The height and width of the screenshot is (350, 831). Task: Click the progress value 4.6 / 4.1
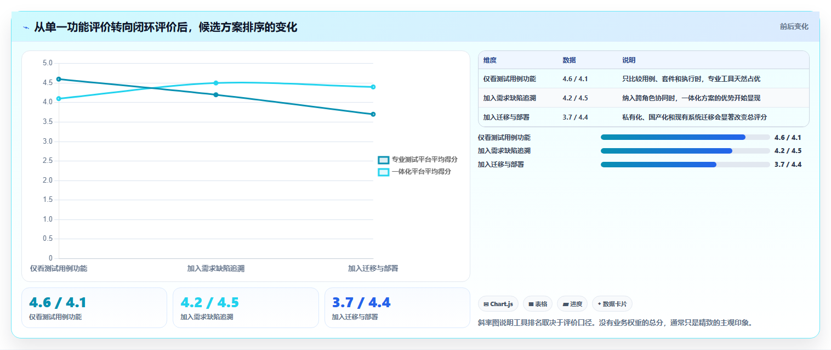pos(788,138)
